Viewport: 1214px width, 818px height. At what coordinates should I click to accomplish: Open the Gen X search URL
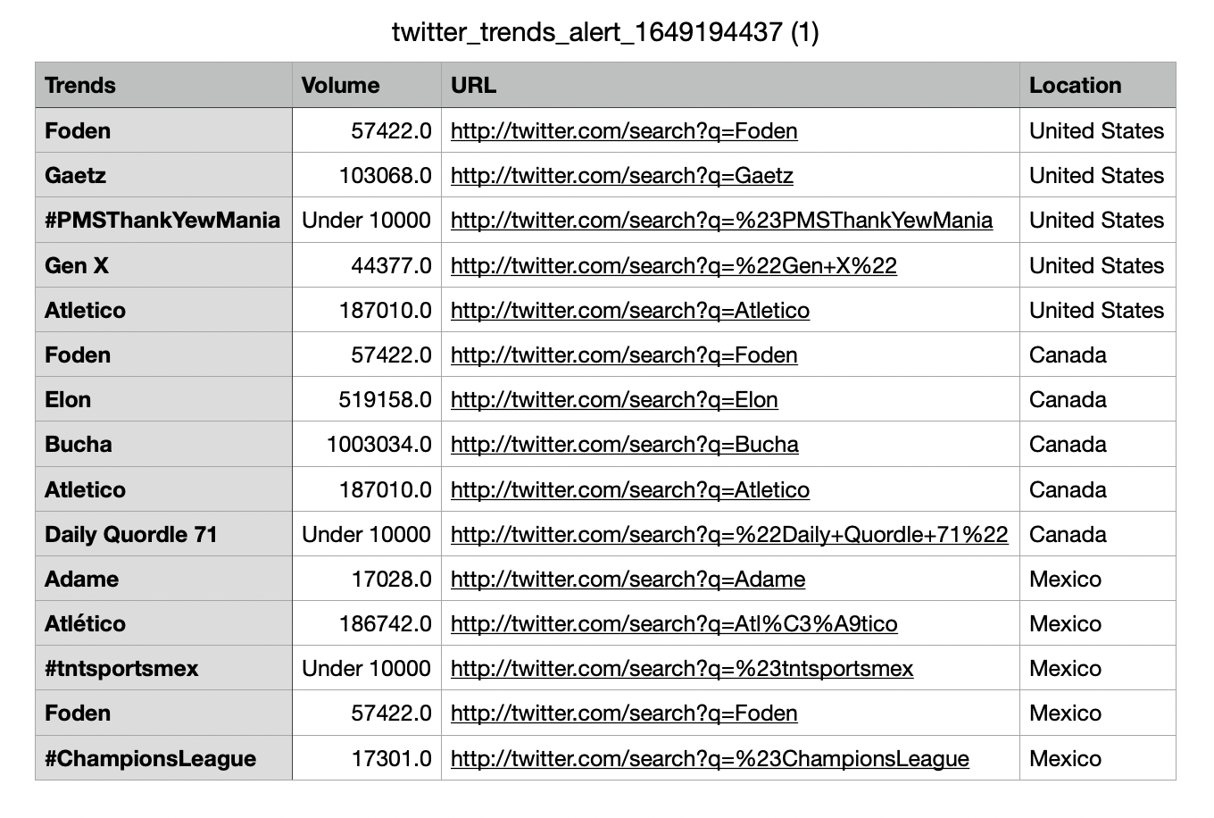pyautogui.click(x=674, y=266)
